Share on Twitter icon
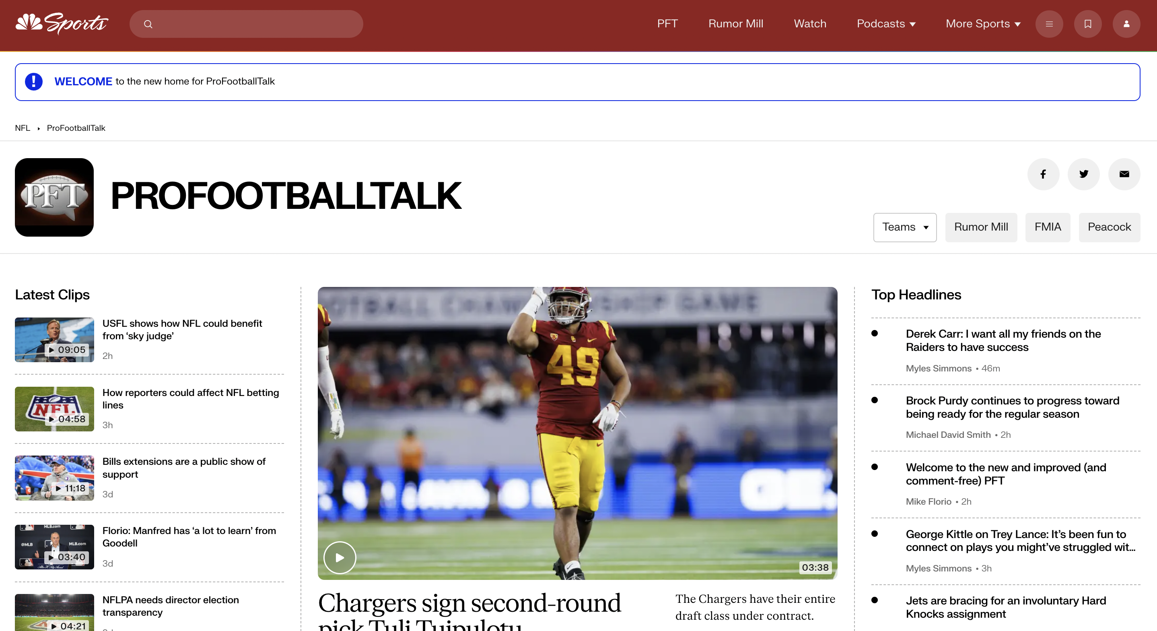The image size is (1157, 631). click(1084, 174)
